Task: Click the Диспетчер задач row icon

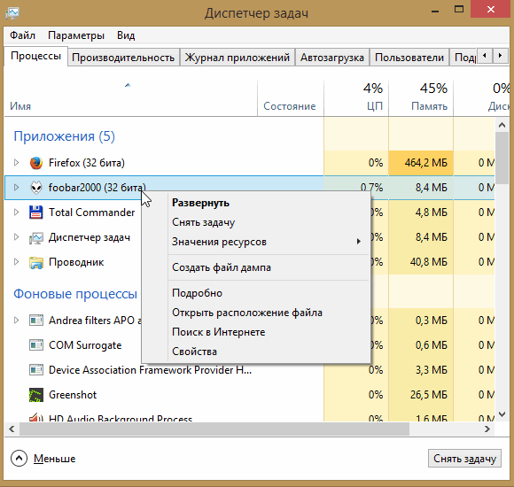Action: (36, 237)
